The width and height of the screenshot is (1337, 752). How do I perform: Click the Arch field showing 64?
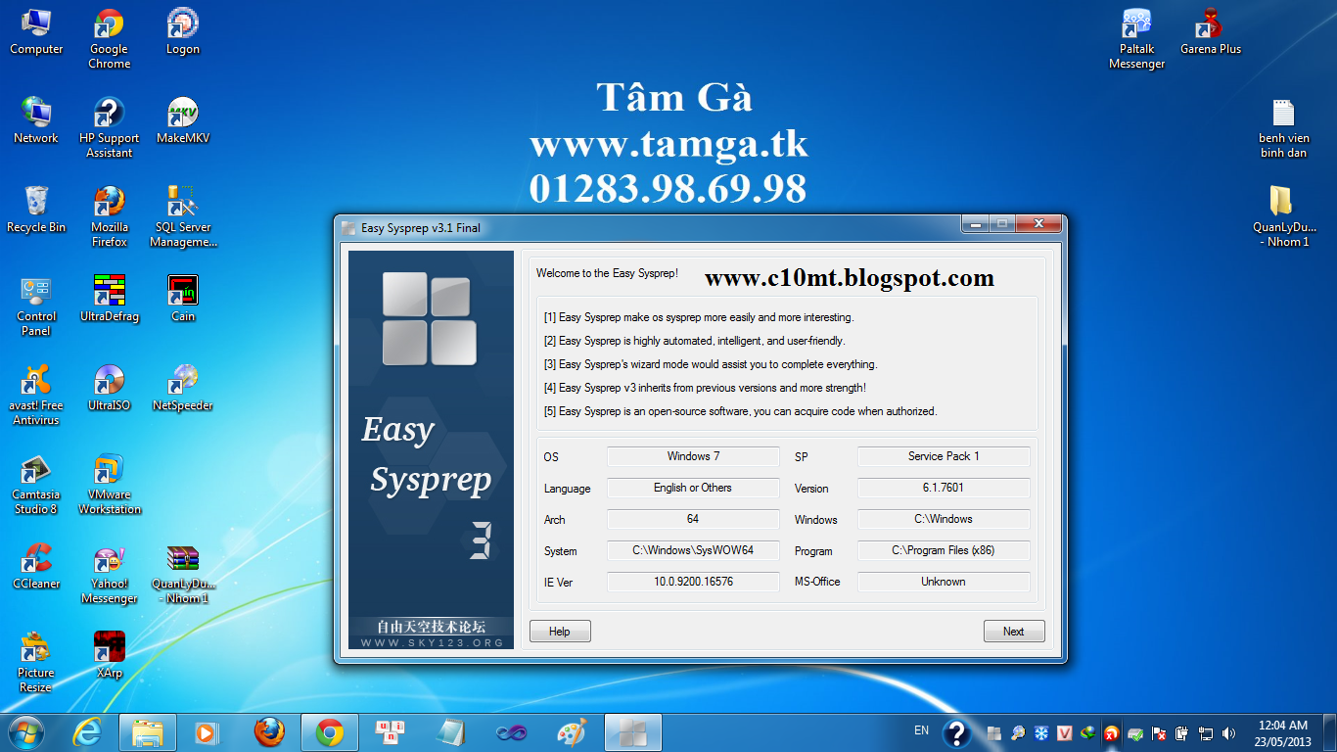pyautogui.click(x=693, y=519)
